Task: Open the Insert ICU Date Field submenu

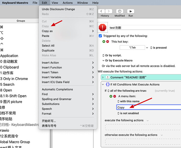Action: coord(68,82)
